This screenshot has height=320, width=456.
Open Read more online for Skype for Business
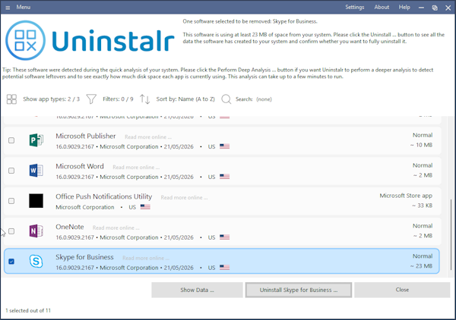click(x=146, y=258)
